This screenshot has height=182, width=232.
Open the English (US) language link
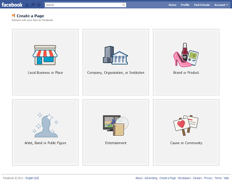coord(32,178)
